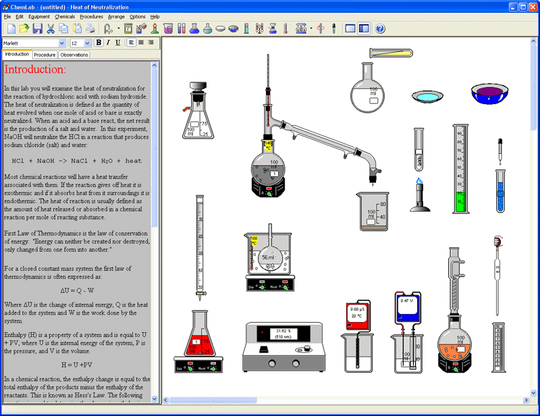Enable underline formatting
540x416 pixels.
117,43
